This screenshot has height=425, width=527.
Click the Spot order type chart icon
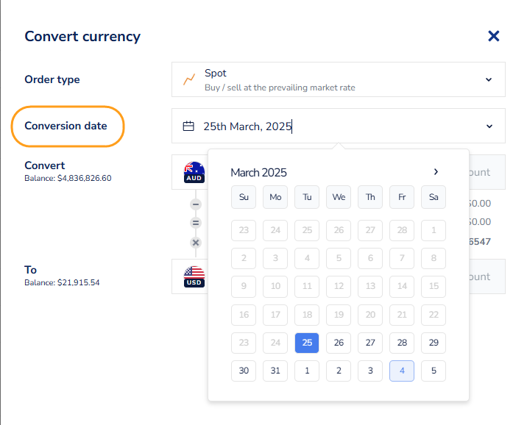coord(189,79)
